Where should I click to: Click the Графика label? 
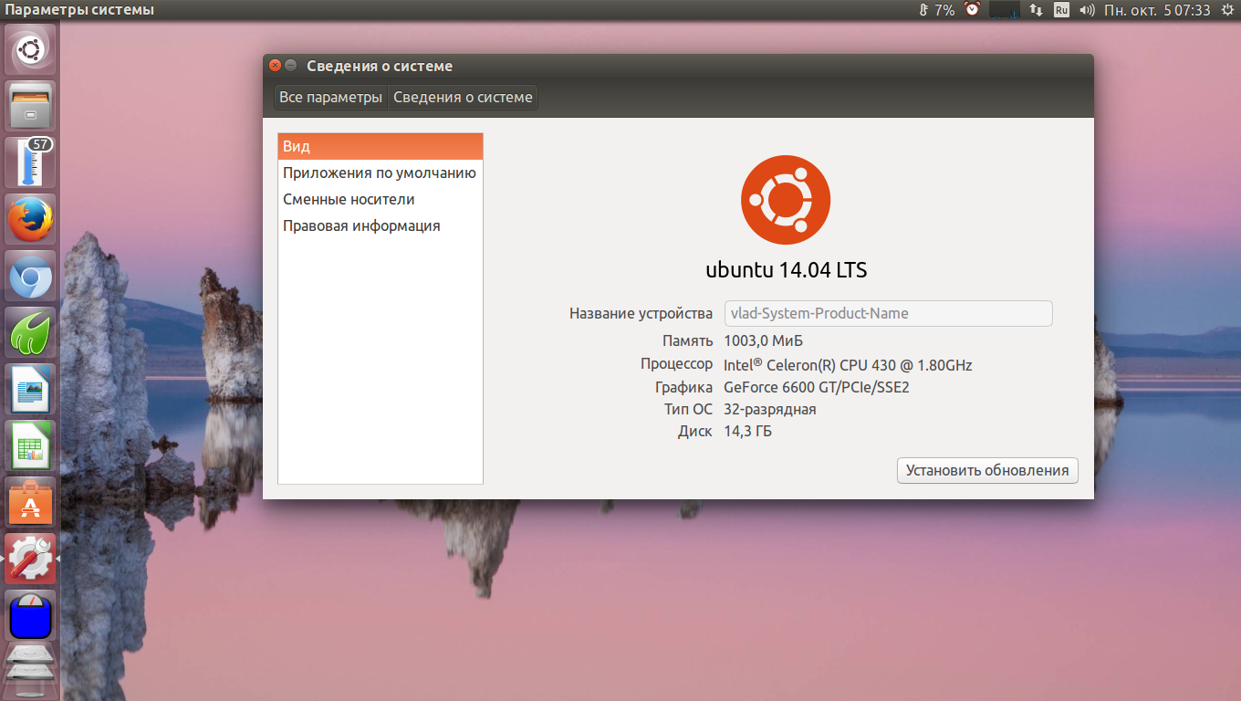(683, 387)
